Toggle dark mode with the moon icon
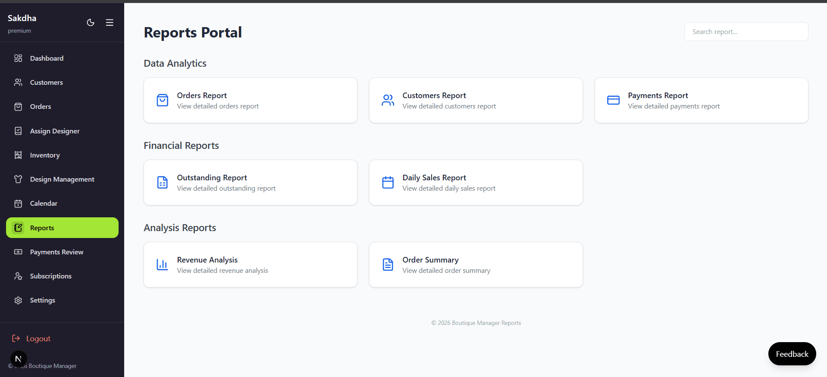Screen dimensions: 827x377 point(91,22)
